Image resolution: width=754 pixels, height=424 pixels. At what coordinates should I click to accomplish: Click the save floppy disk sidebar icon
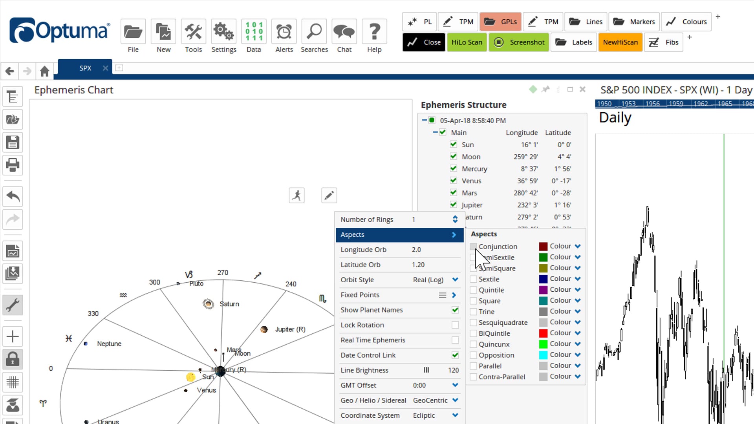[13, 142]
